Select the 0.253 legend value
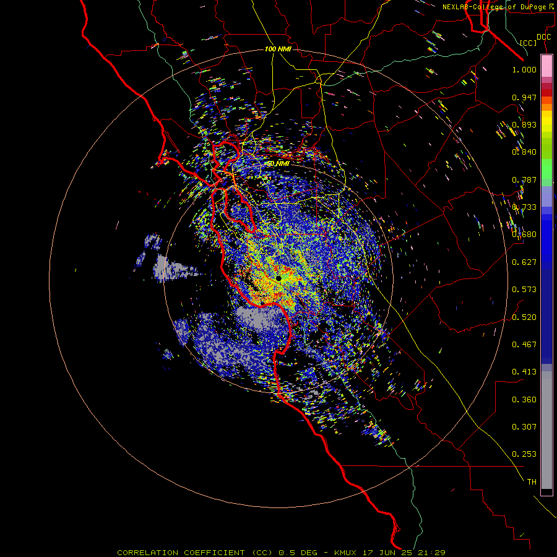This screenshot has height=557, width=557. tap(524, 454)
